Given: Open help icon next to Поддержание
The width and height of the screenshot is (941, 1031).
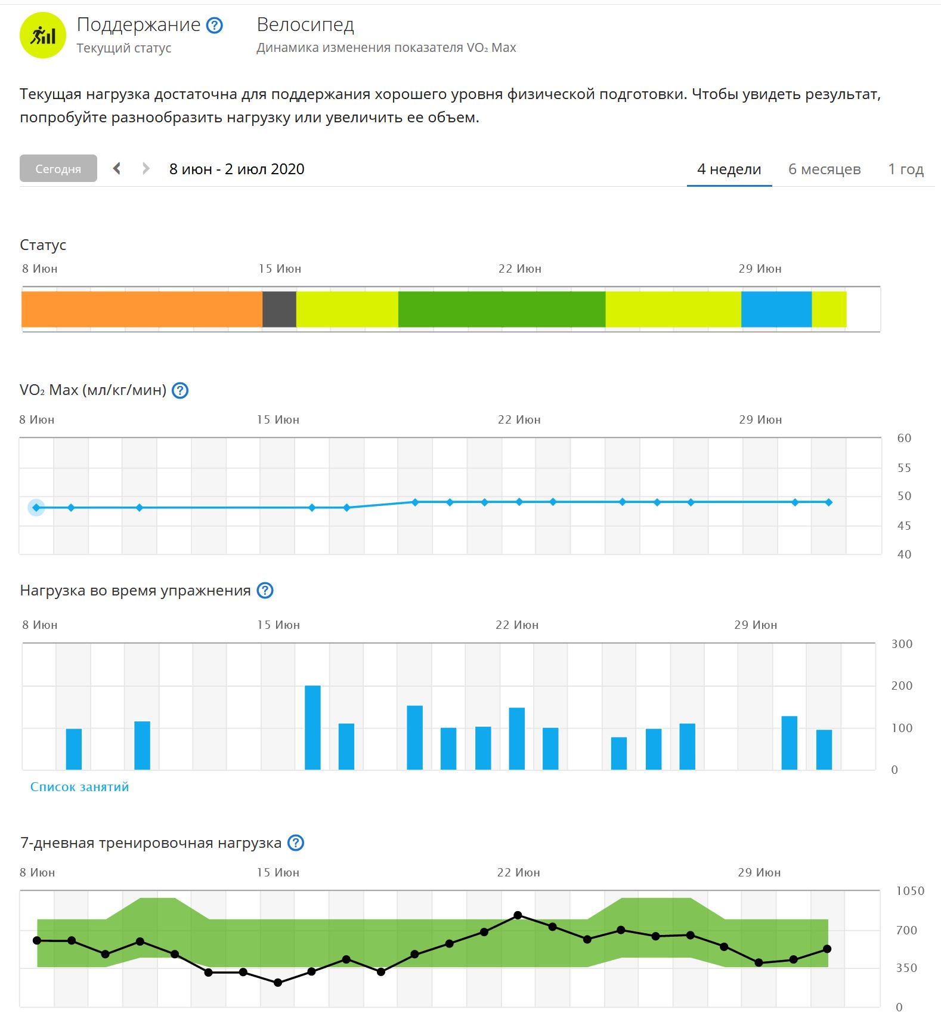Looking at the screenshot, I should (x=214, y=25).
